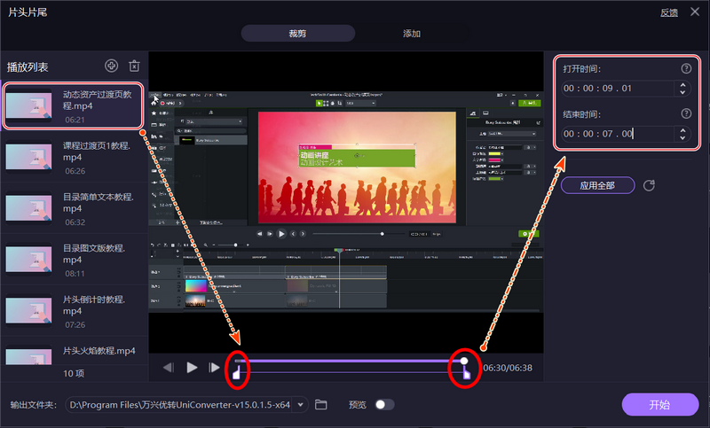Viewport: 710px width, 428px height.
Task: Expand the output folder path dropdown
Action: click(x=303, y=405)
